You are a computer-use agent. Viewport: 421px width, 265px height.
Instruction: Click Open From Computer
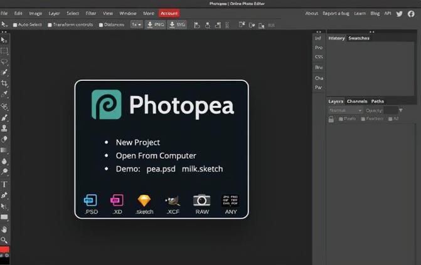[156, 155]
